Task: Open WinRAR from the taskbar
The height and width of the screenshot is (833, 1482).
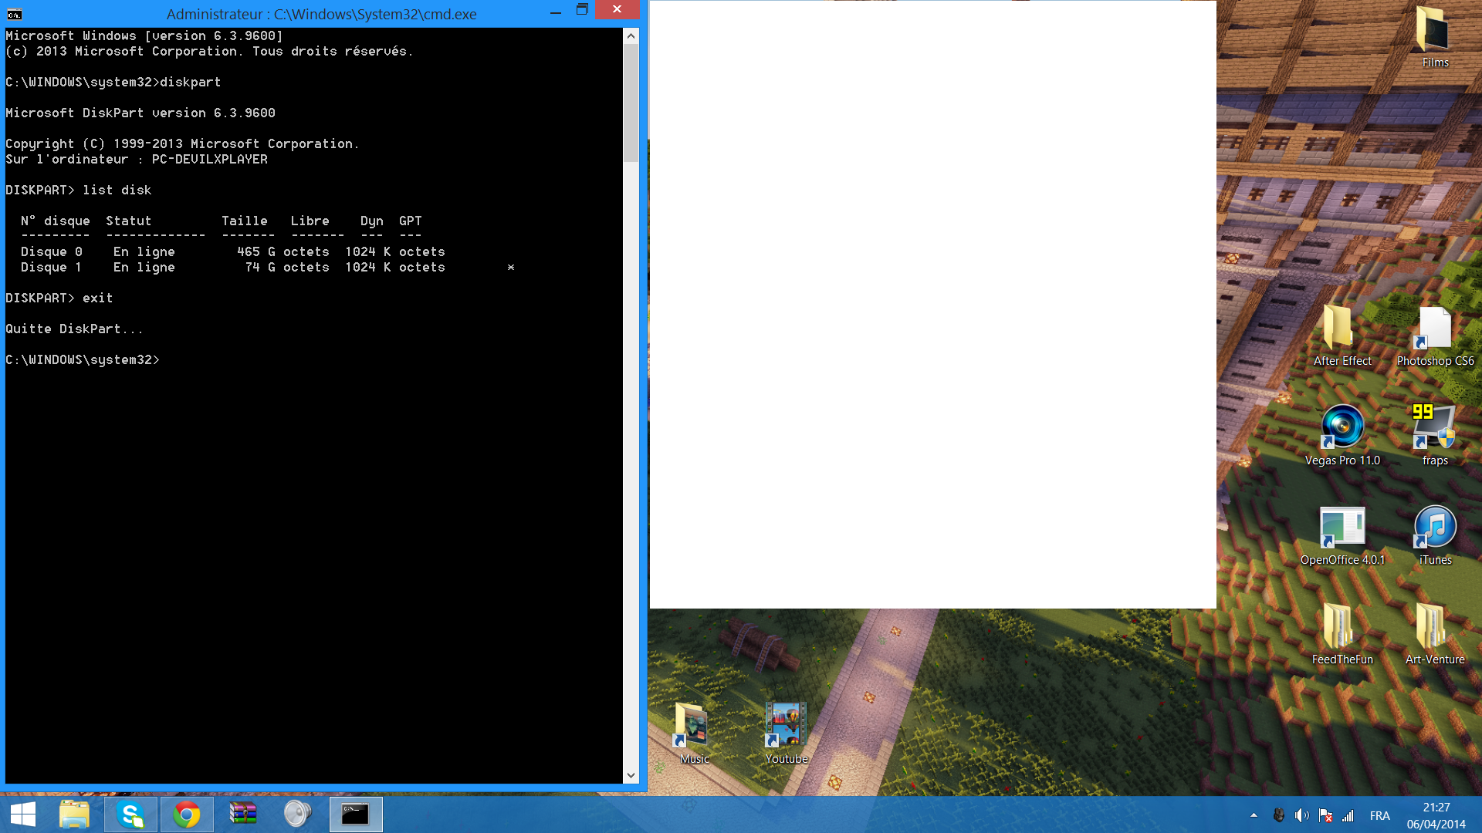Action: coord(242,814)
